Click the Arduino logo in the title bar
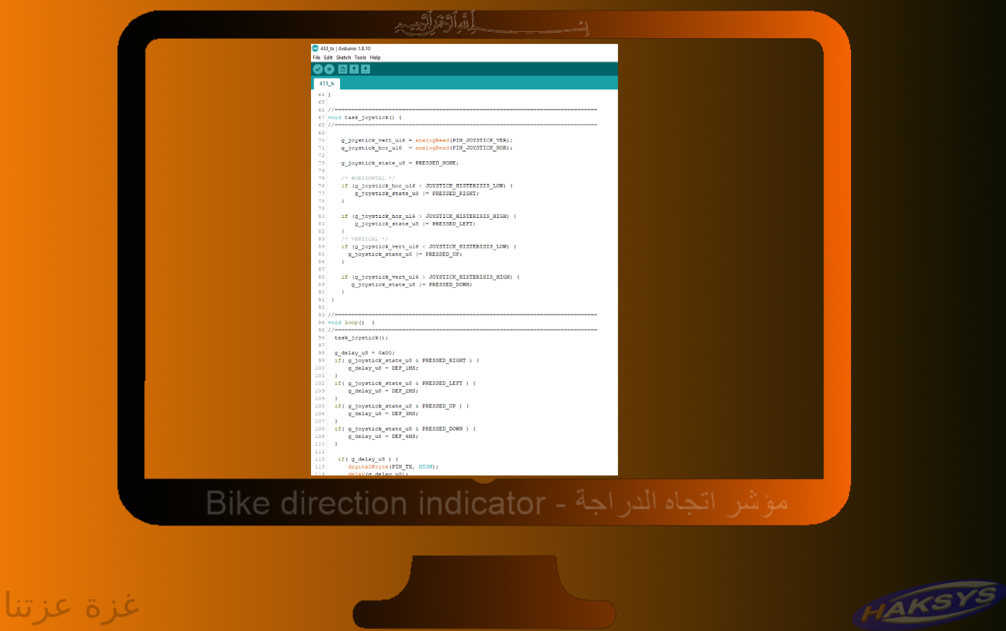Screen dimensions: 1006x631 click(315, 49)
